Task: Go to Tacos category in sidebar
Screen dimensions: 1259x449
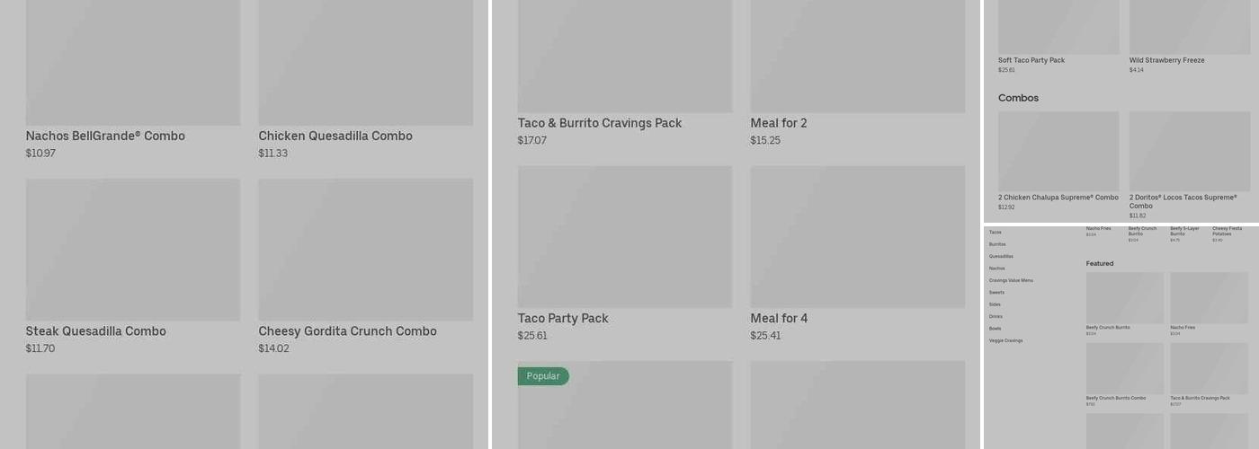Action: pyautogui.click(x=996, y=233)
